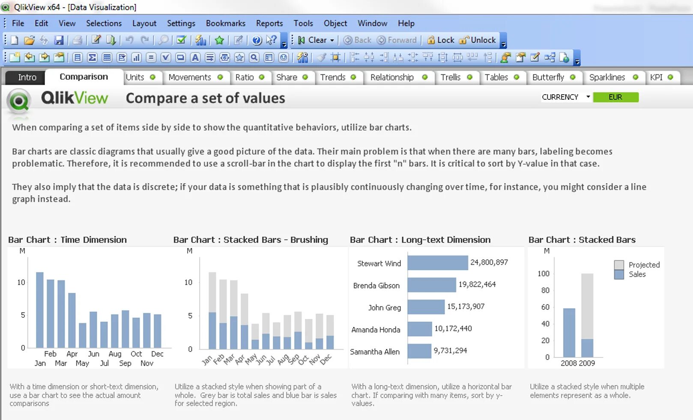
Task: Show Current Selections green-checkmark icon
Action: click(x=182, y=40)
